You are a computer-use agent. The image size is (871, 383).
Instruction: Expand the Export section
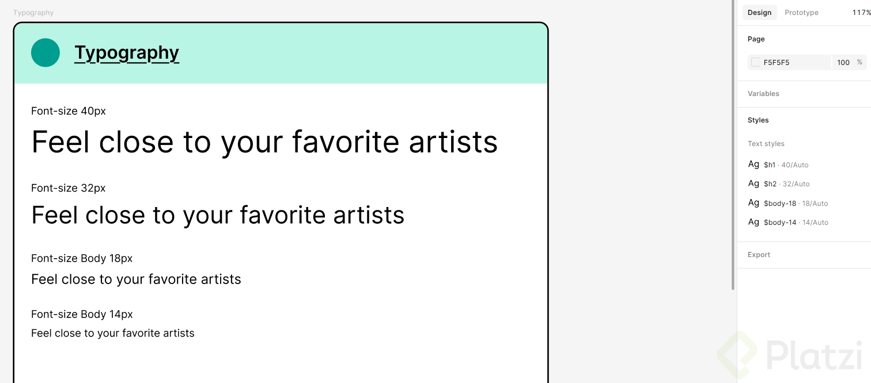[759, 255]
